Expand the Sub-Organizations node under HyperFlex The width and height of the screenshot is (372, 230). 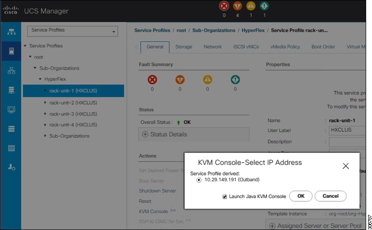click(x=45, y=136)
